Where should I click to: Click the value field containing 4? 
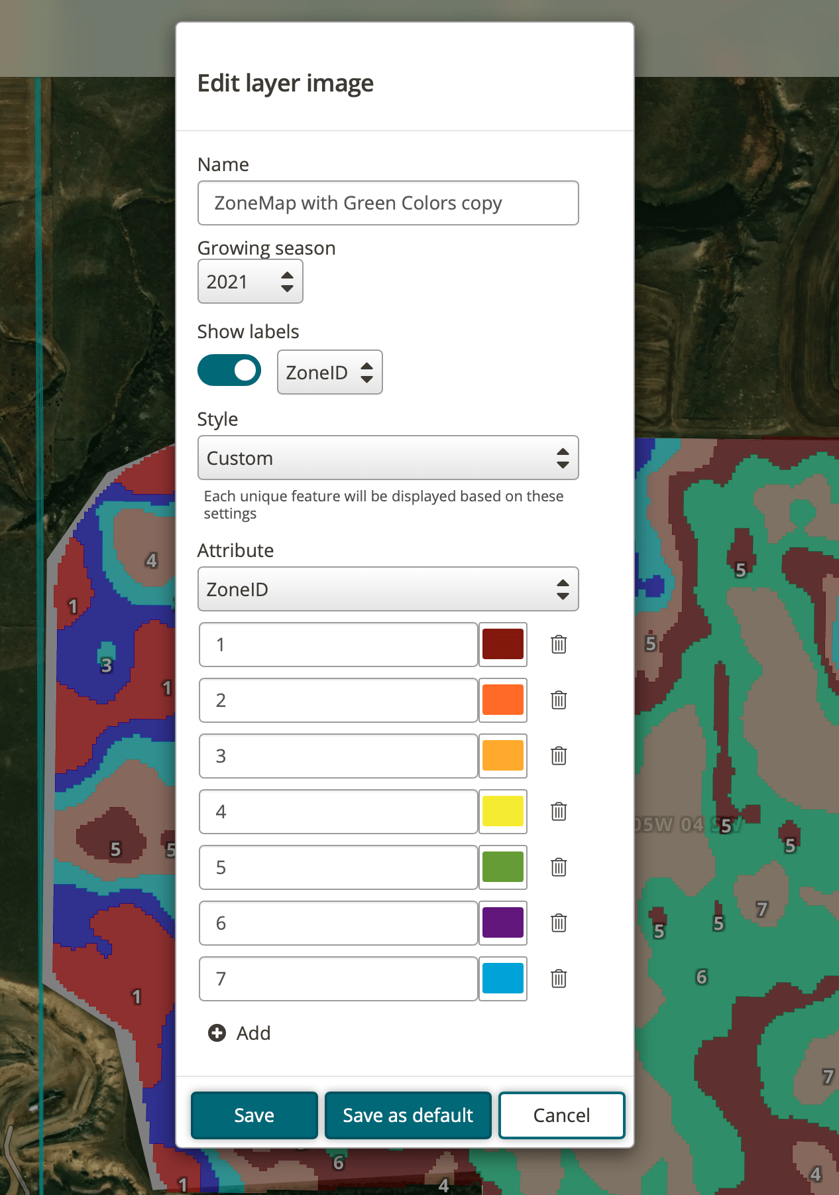tap(339, 812)
